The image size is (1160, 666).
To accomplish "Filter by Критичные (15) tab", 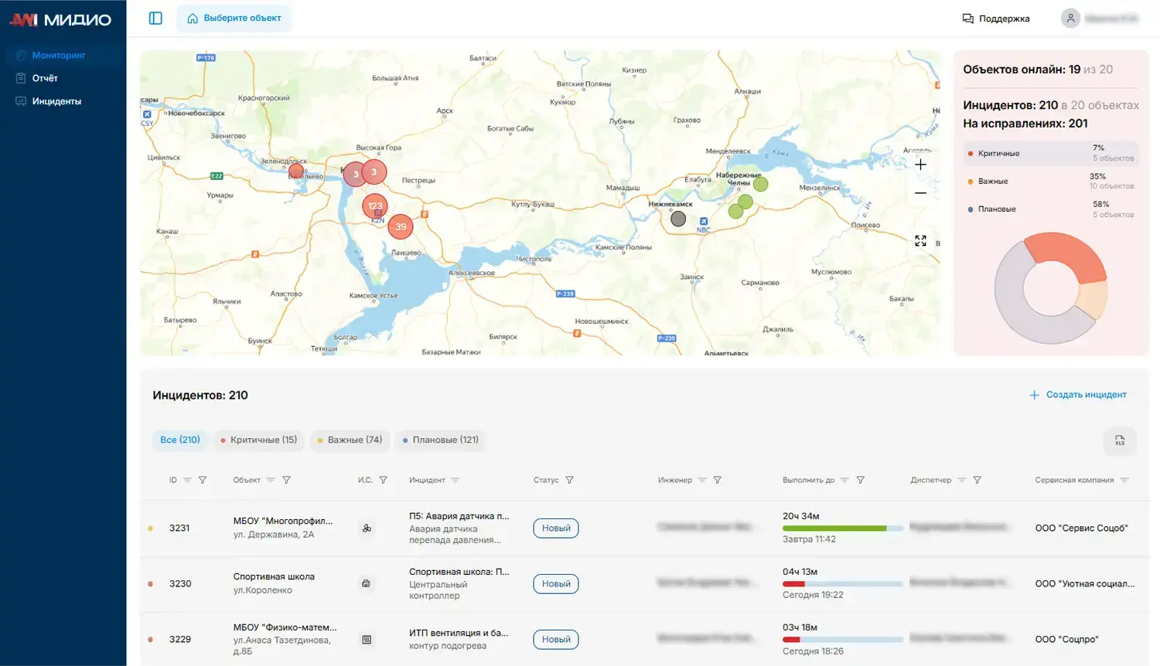I will pyautogui.click(x=259, y=440).
